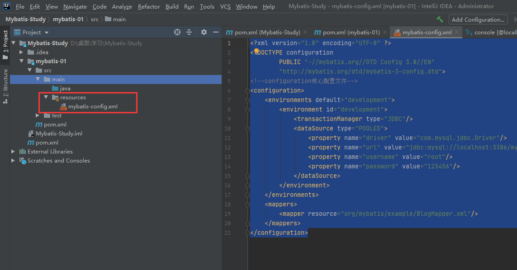Open the Build menu
This screenshot has height=270, width=517.
[172, 7]
